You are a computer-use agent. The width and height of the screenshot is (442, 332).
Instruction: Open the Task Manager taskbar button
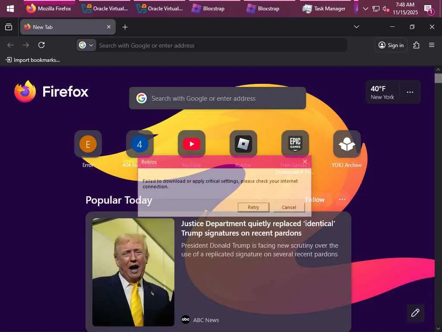click(324, 9)
